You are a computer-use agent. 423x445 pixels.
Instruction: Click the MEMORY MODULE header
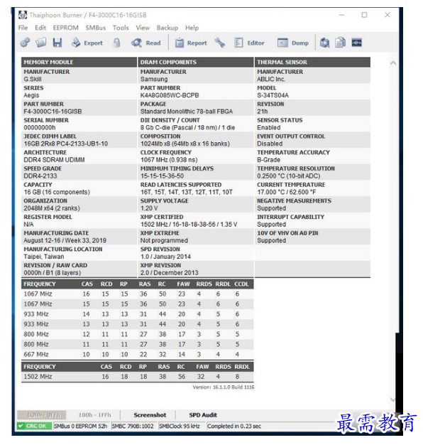click(x=79, y=62)
